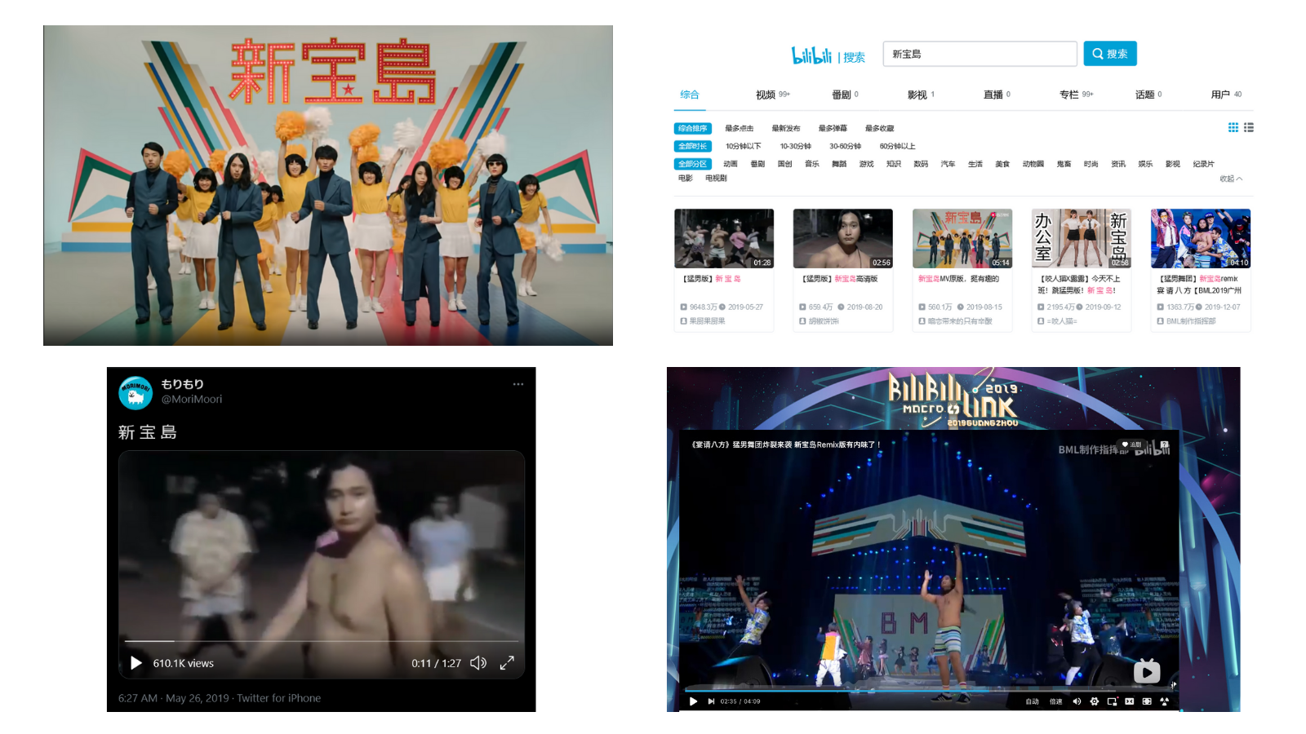Sort results by 最多收藏

[x=879, y=128]
